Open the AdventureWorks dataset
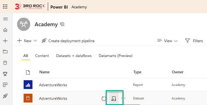This screenshot has height=105, width=207. tap(53, 98)
